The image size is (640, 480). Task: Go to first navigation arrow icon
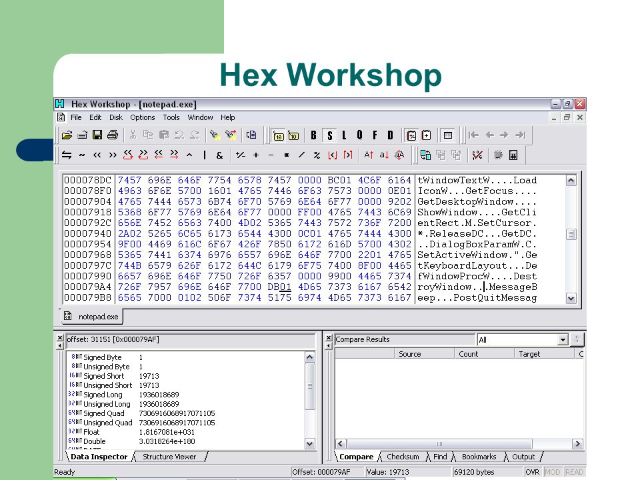click(x=474, y=135)
